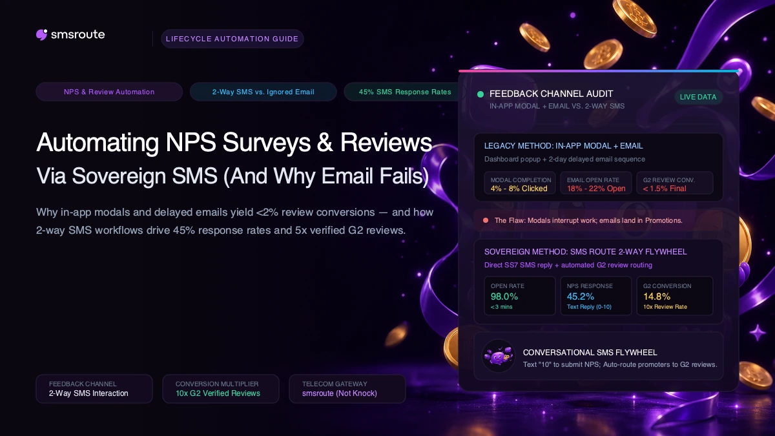Click the Feedback Channel 2-Way SMS Interaction chip
The image size is (775, 436).
point(94,389)
